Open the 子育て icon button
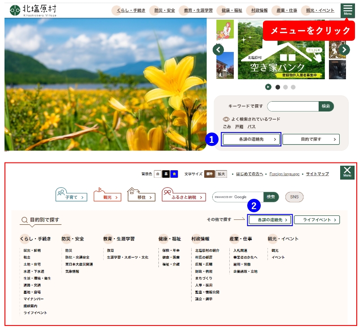This screenshot has width=359, height=330. tap(71, 196)
